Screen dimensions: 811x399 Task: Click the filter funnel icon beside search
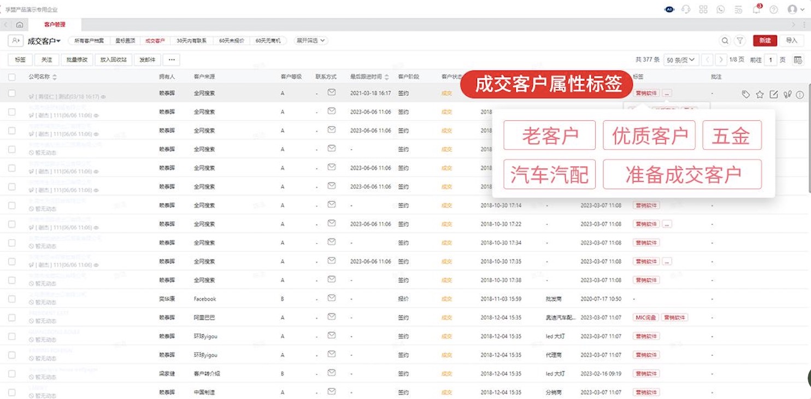tap(739, 40)
